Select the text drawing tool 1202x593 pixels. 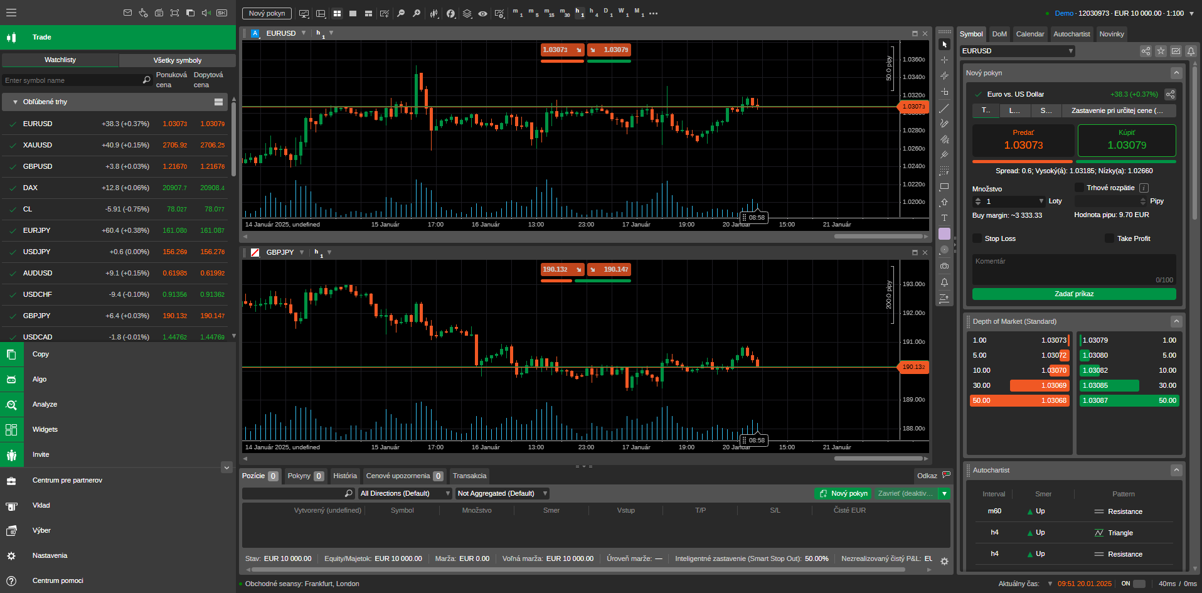coord(944,218)
